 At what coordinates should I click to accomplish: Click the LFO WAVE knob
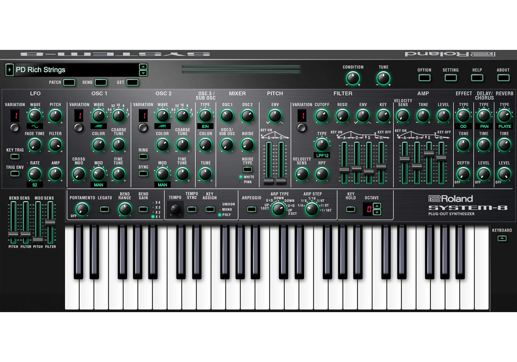tap(35, 116)
